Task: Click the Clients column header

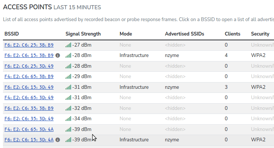Action: pos(232,34)
